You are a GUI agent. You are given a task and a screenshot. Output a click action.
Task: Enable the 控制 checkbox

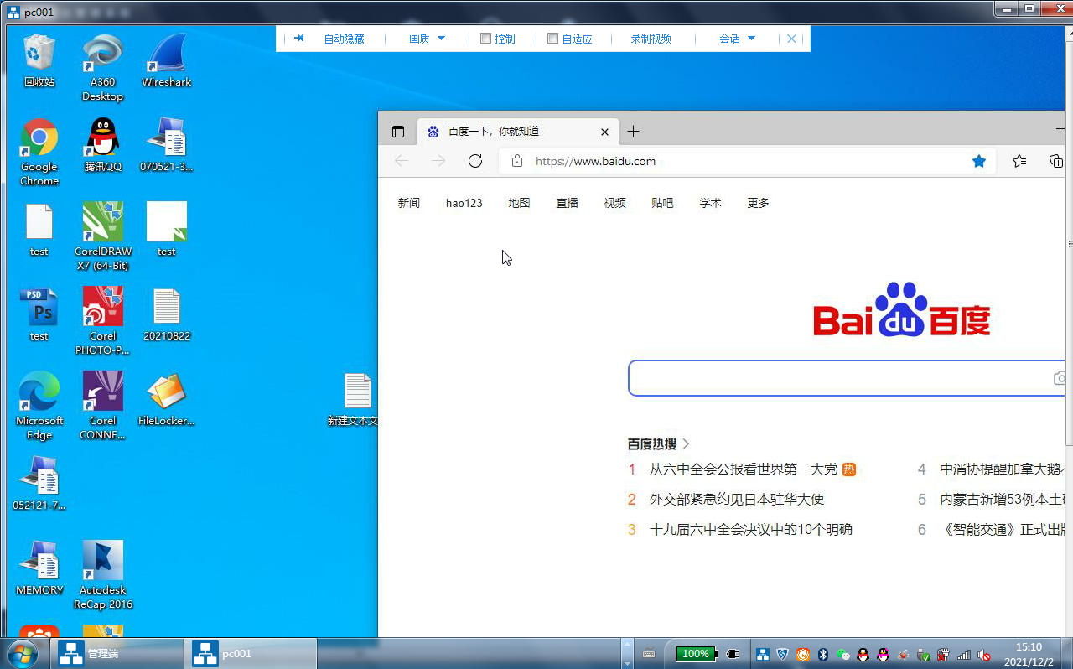click(x=485, y=39)
